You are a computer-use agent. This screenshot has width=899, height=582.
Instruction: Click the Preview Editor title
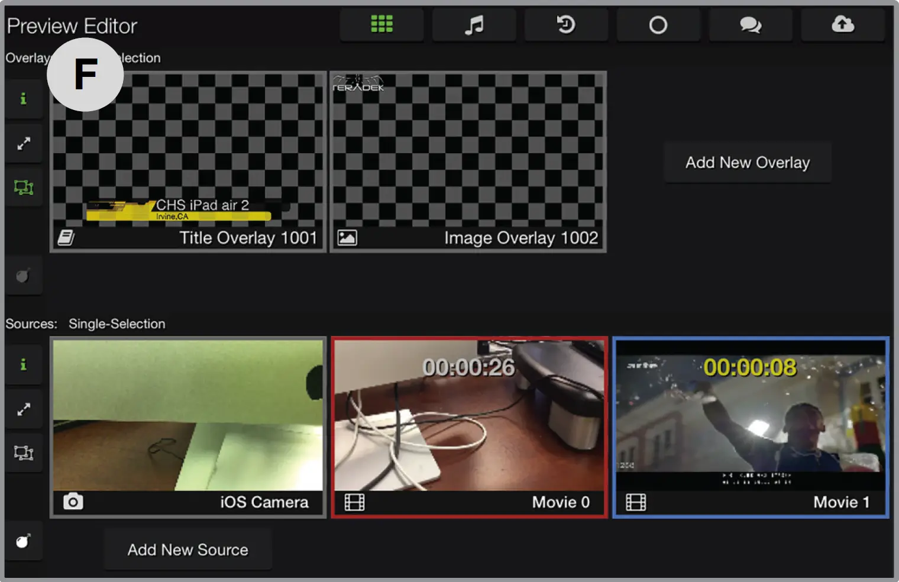pos(72,26)
